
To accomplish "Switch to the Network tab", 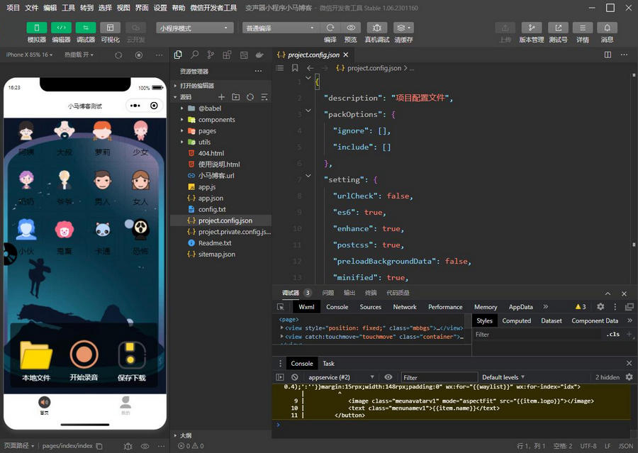I will tap(405, 307).
